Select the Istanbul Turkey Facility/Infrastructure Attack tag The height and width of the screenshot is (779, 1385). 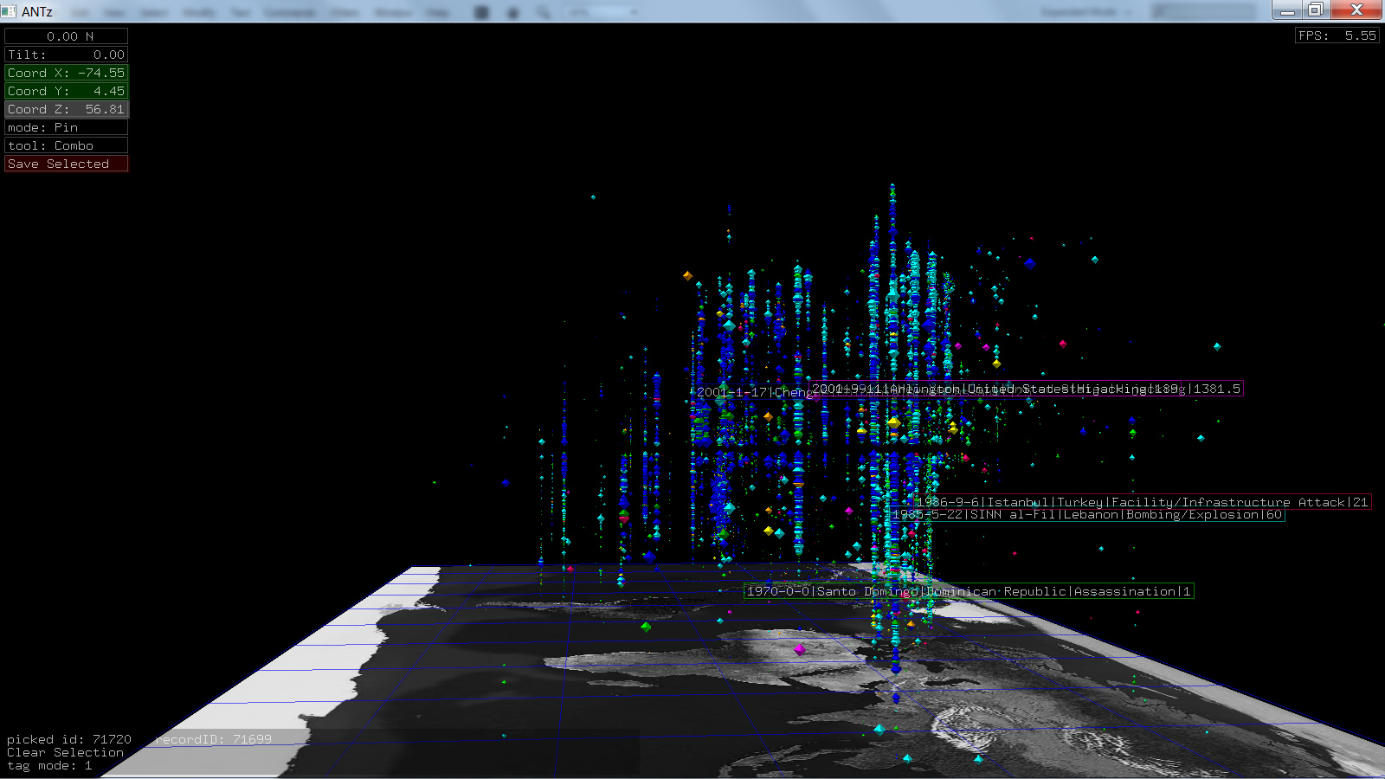pos(1143,502)
